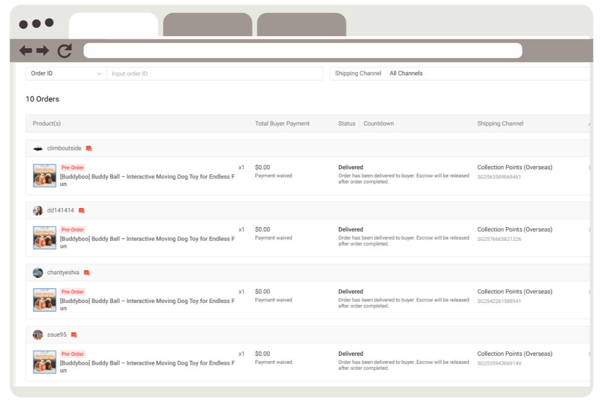Switch to the third browser tab
Viewport: 603px width, 402px height.
click(x=301, y=25)
